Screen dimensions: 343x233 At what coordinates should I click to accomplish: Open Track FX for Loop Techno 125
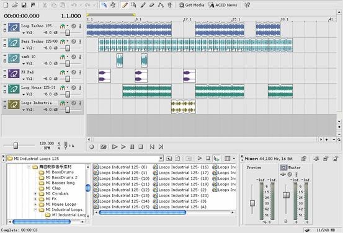(63, 26)
